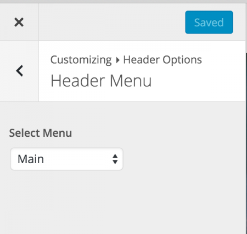Exit customizing via the X cross icon
247x234 pixels.
[19, 22]
